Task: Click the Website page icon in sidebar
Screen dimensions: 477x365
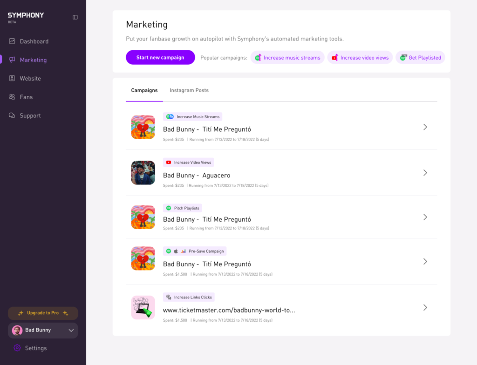Action: pyautogui.click(x=12, y=79)
